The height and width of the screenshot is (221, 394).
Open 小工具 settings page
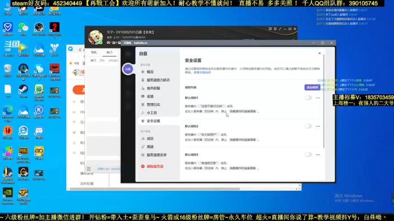coord(152,113)
